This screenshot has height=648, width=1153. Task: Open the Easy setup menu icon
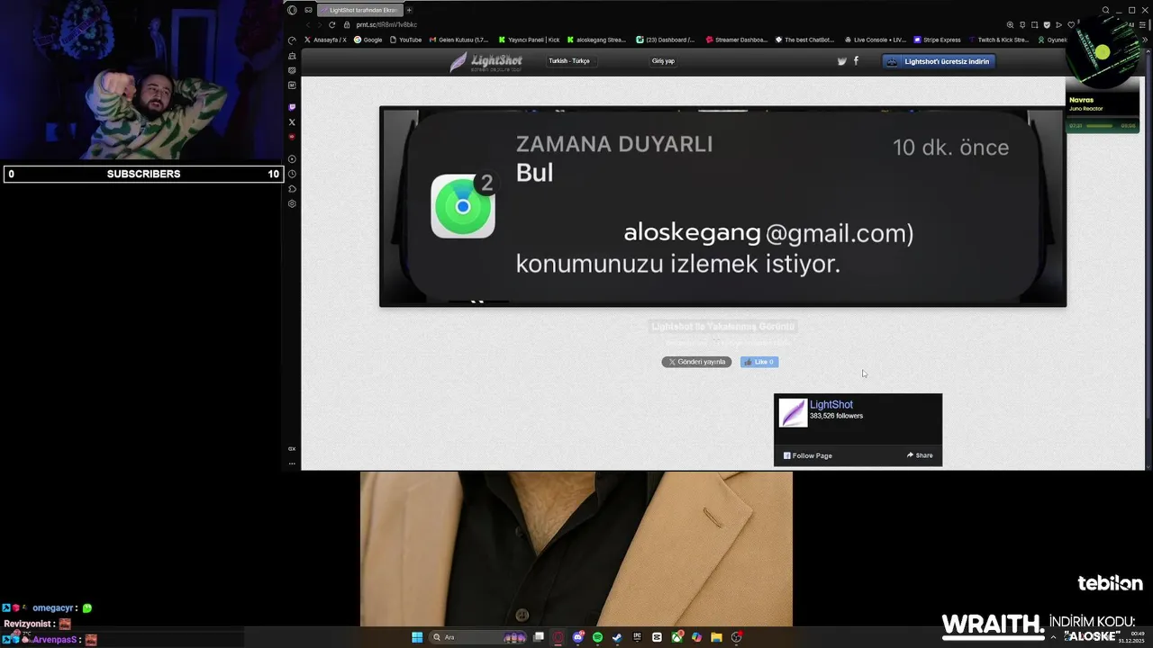(x=1142, y=24)
